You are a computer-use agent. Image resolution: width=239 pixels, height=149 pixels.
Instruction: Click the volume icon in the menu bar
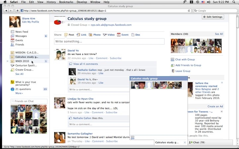click(x=209, y=2)
